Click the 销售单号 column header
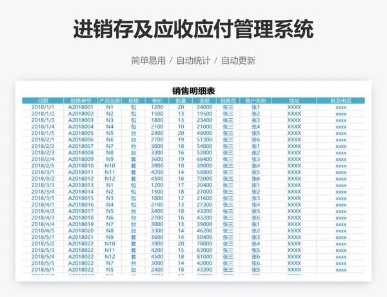The height and width of the screenshot is (297, 387). click(81, 101)
